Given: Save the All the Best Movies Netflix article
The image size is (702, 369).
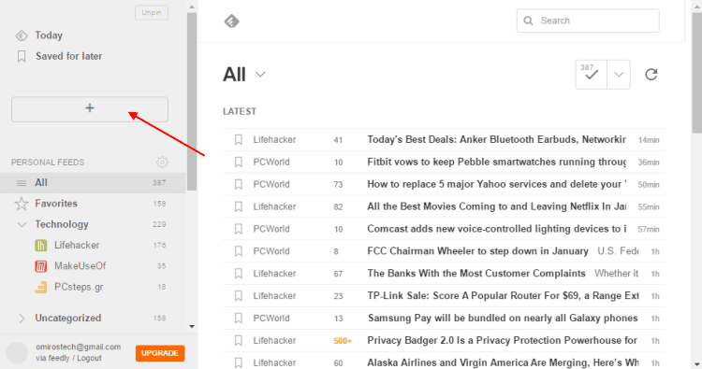Looking at the screenshot, I should point(238,206).
